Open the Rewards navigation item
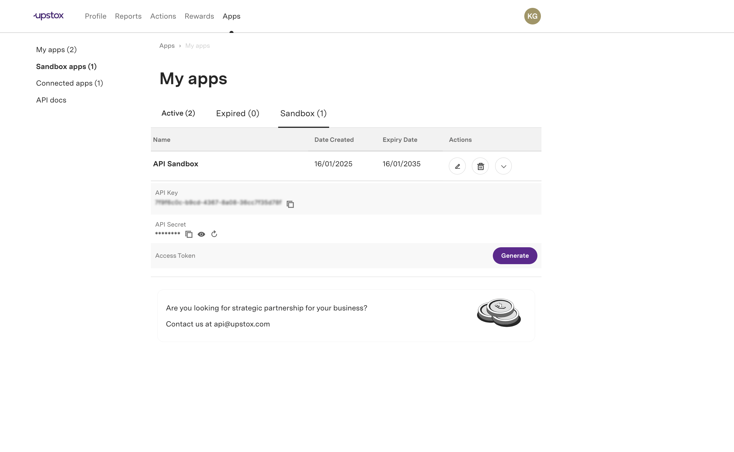Viewport: 734px width, 452px height. pyautogui.click(x=199, y=16)
